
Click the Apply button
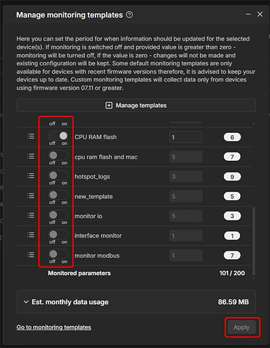pyautogui.click(x=241, y=327)
